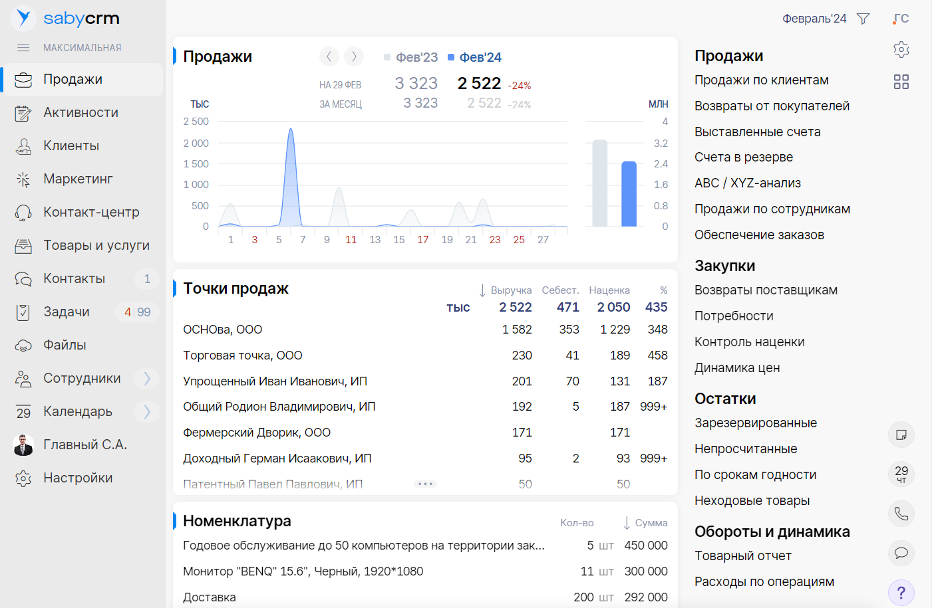Expand the Календарь sidebar item

coord(146,411)
